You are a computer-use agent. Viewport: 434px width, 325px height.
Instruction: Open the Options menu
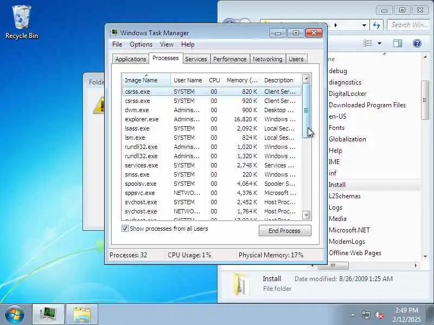click(x=141, y=44)
